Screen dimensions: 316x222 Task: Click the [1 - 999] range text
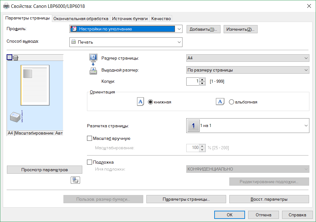[217, 81]
